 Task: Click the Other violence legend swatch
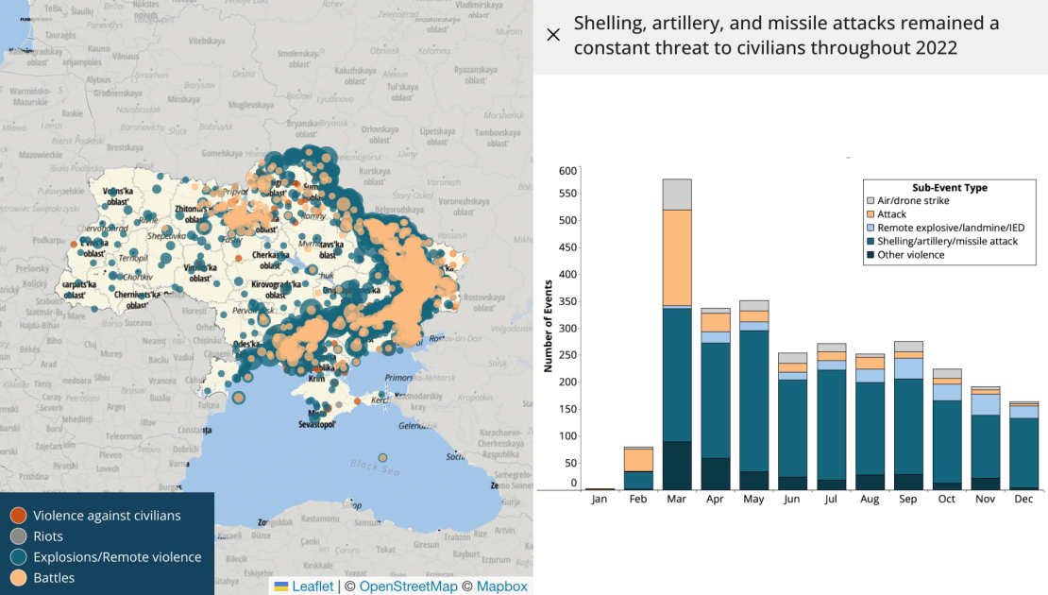(871, 255)
